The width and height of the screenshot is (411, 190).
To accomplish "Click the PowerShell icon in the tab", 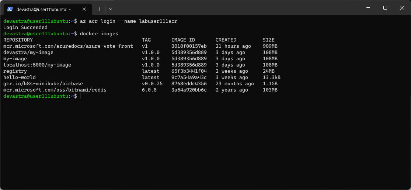I will (x=10, y=9).
